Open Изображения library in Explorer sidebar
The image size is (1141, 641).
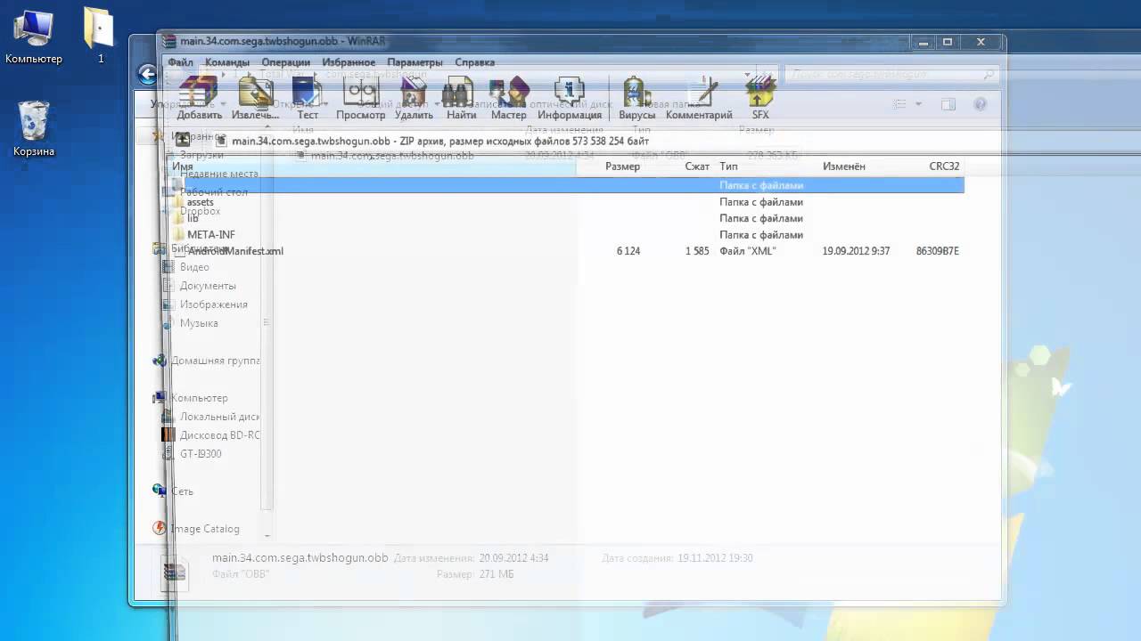(212, 304)
